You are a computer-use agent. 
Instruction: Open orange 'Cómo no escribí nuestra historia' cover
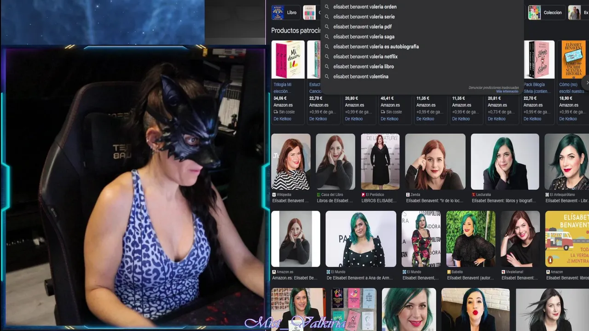point(573,60)
